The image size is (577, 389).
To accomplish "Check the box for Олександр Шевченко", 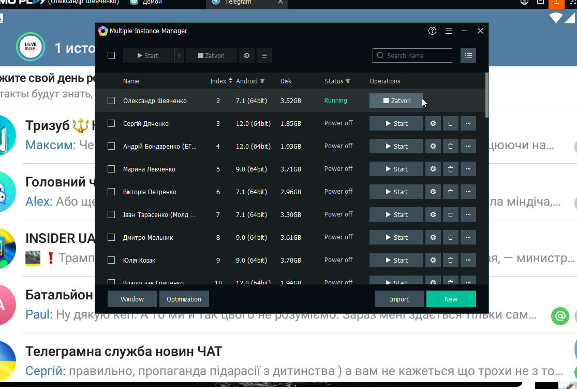I will pos(111,100).
